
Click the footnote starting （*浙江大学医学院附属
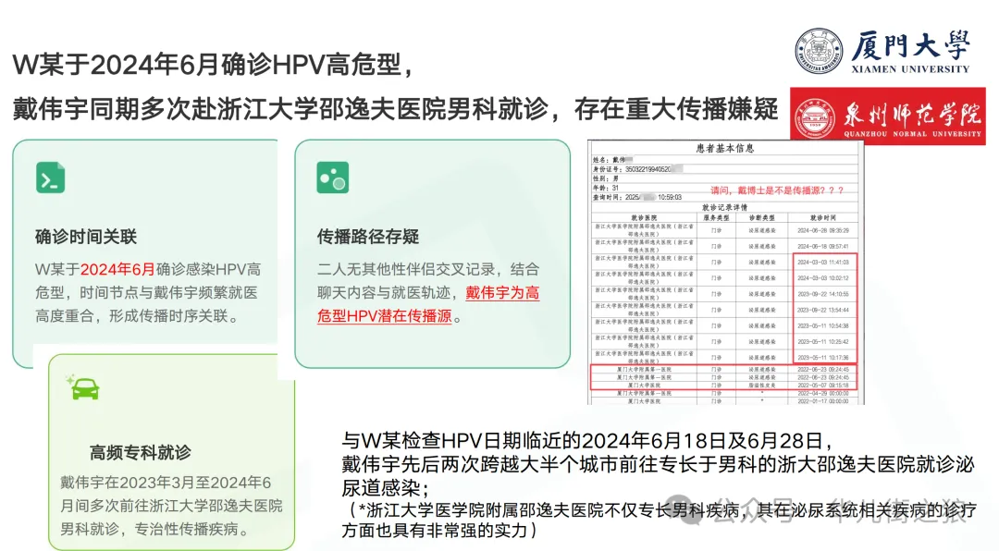point(659,520)
